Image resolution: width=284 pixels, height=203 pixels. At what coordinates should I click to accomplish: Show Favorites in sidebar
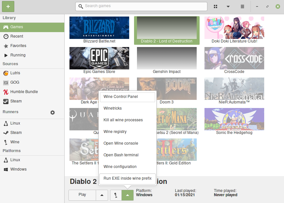tap(32, 46)
